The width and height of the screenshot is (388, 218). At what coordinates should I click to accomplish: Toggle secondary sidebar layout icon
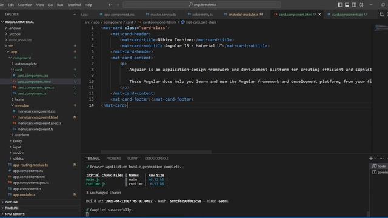click(354, 5)
